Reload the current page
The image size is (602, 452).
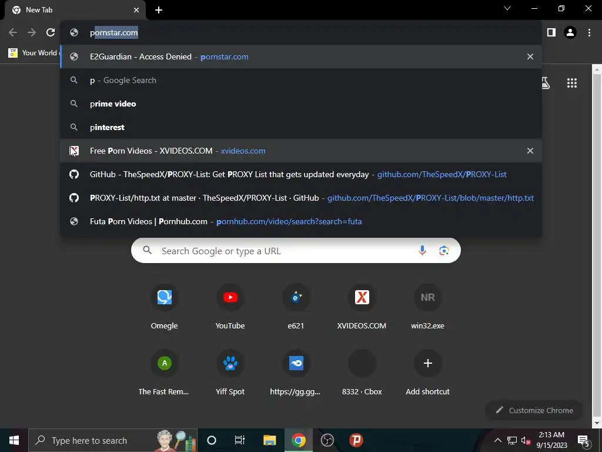pyautogui.click(x=51, y=33)
